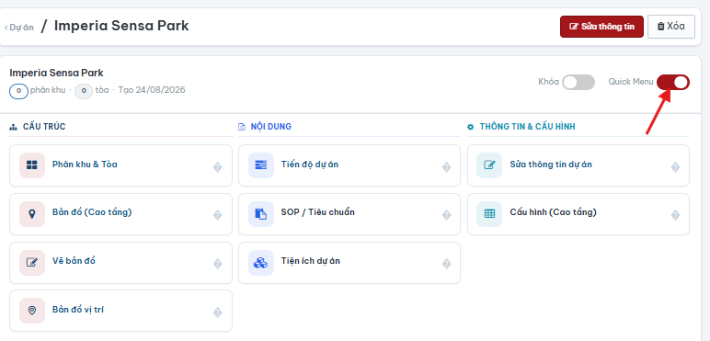This screenshot has width=710, height=341.
Task: Open the Phân khu & Tòa grid icon
Action: tap(31, 165)
